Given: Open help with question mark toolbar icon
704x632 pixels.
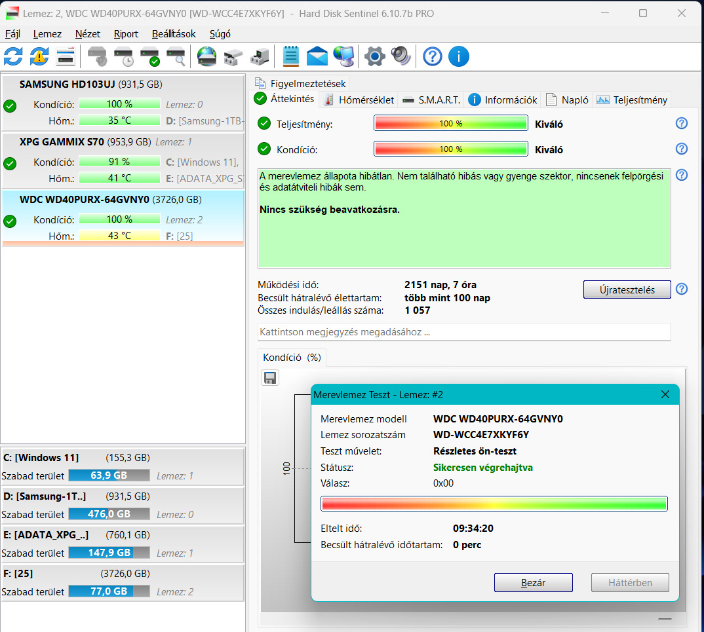Looking at the screenshot, I should (x=433, y=57).
